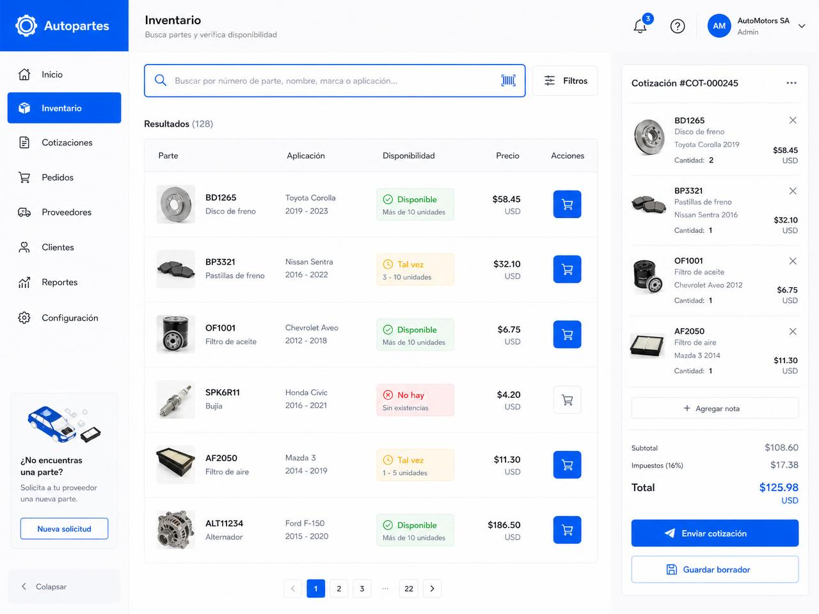Click the Cotización #COT-000245 title
The height and width of the screenshot is (614, 819).
[685, 83]
